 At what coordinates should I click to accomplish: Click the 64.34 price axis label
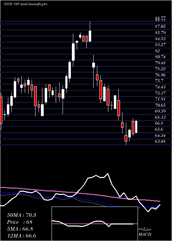[160, 136]
